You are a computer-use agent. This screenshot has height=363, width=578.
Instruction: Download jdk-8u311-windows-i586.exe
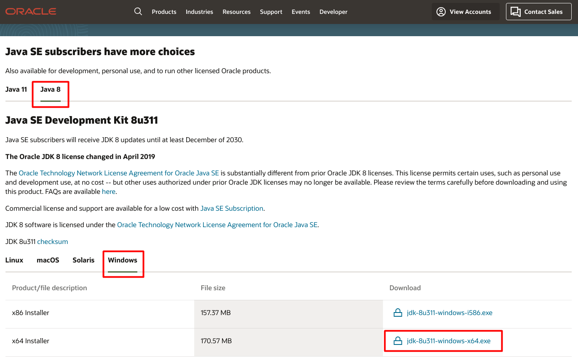click(x=450, y=313)
